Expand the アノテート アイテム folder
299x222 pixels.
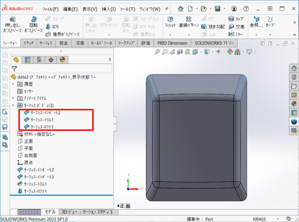[13, 98]
